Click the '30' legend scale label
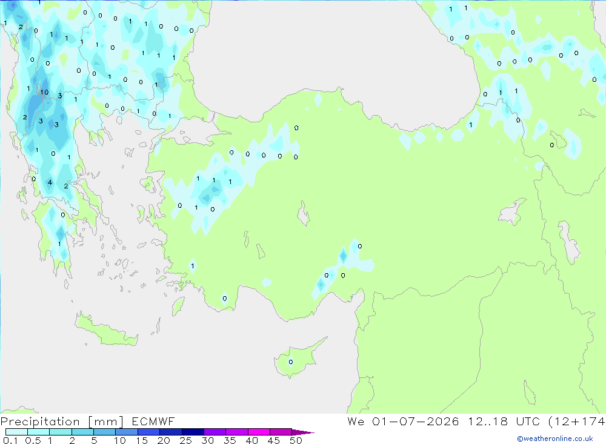Screen dimensions: 606x444 pos(207,440)
